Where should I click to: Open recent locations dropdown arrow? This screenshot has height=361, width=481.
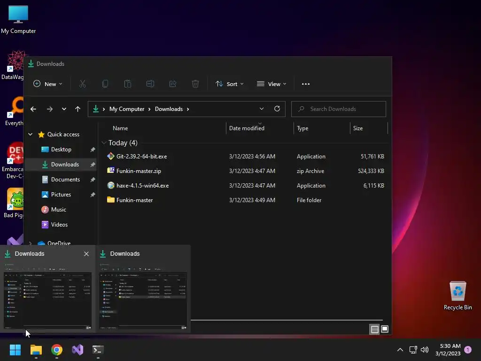pos(64,109)
